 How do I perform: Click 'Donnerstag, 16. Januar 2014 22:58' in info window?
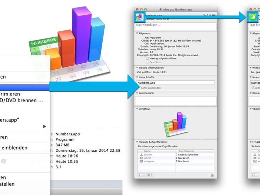tap(169, 47)
